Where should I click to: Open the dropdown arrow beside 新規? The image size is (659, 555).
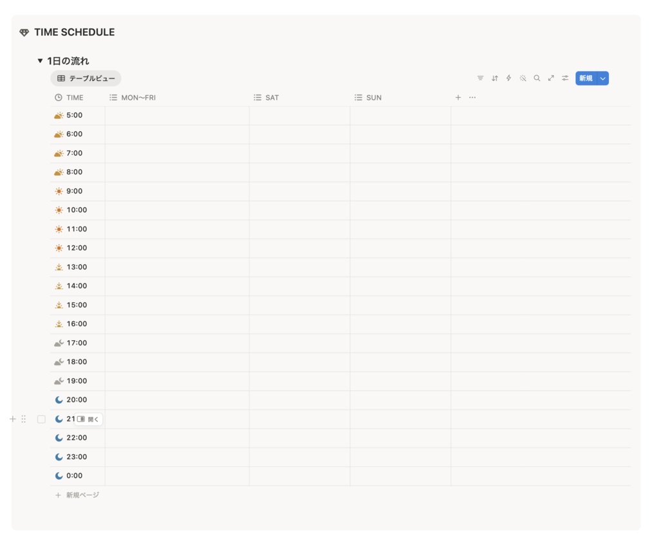602,78
